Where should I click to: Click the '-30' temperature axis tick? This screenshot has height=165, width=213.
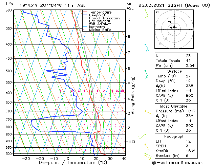pyautogui.click(x=26, y=159)
